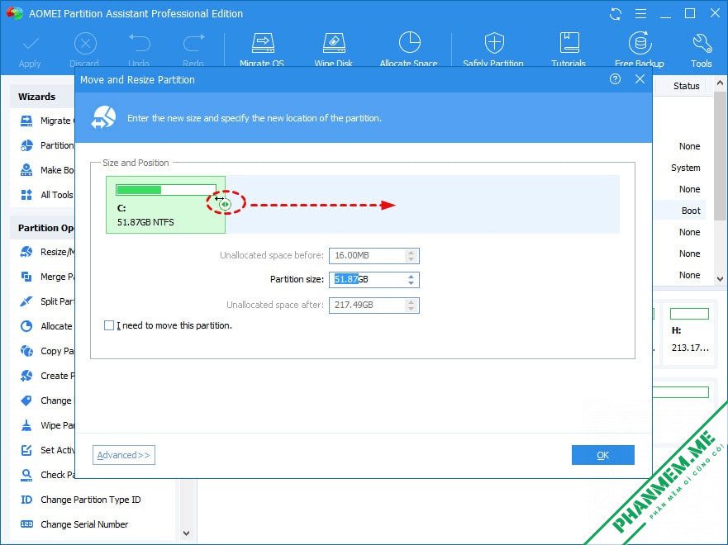Click the Apply checkmark icon
This screenshot has width=728, height=545.
pyautogui.click(x=31, y=45)
